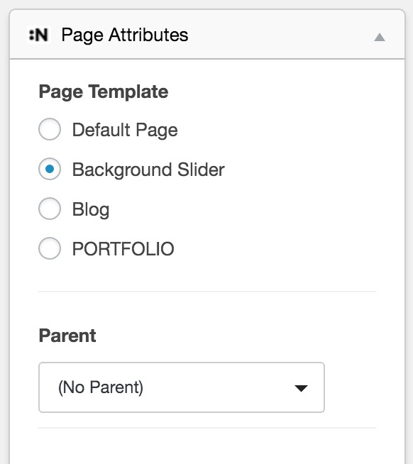Open the Parent dropdown menu
This screenshot has width=413, height=464.
182,387
